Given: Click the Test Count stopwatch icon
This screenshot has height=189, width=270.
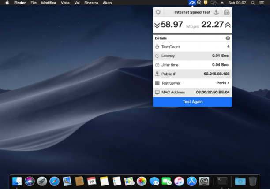Looking at the screenshot, I should click(x=157, y=47).
